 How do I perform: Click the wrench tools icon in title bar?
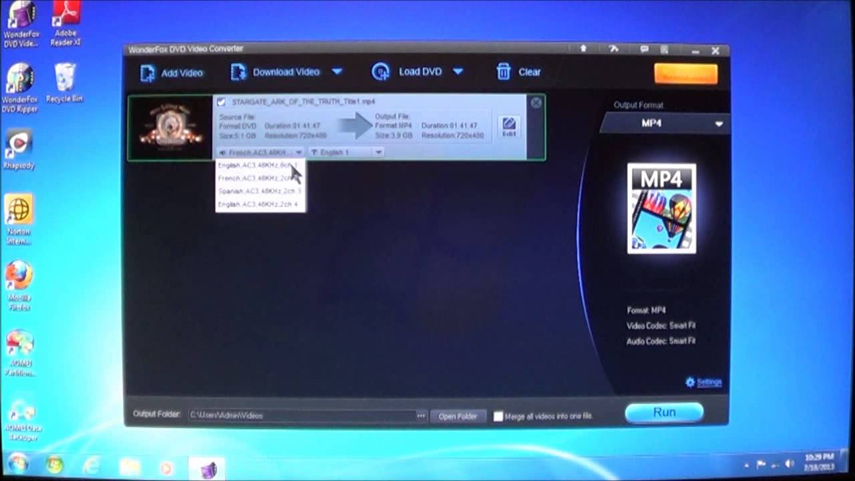coord(614,49)
